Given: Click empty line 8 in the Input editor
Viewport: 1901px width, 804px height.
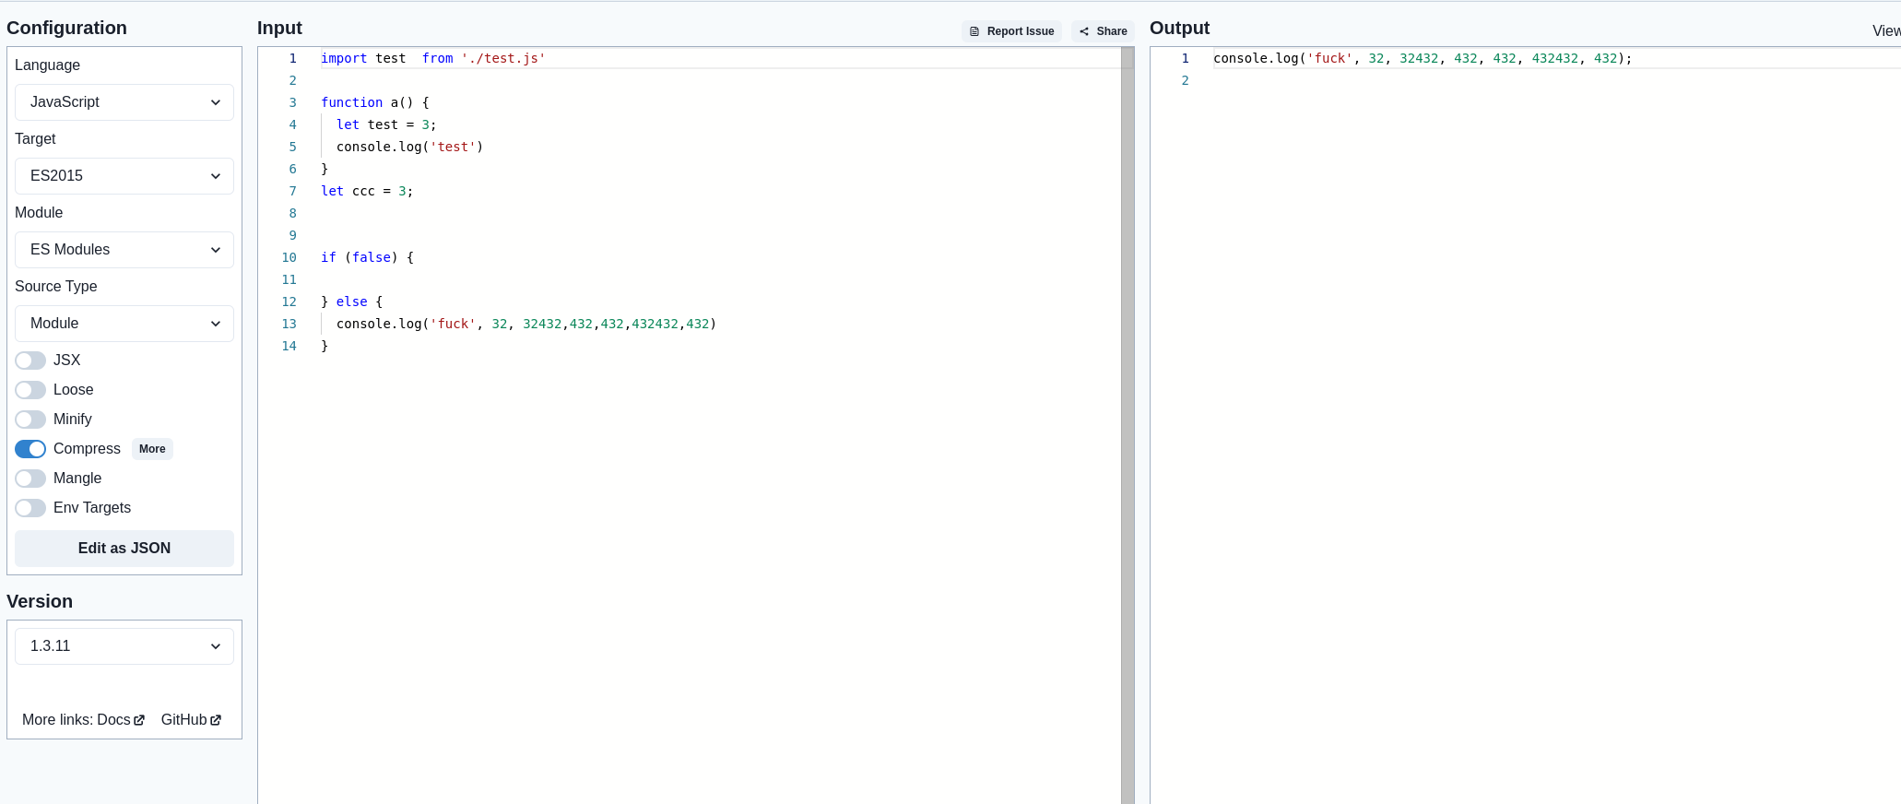Looking at the screenshot, I should tap(719, 213).
